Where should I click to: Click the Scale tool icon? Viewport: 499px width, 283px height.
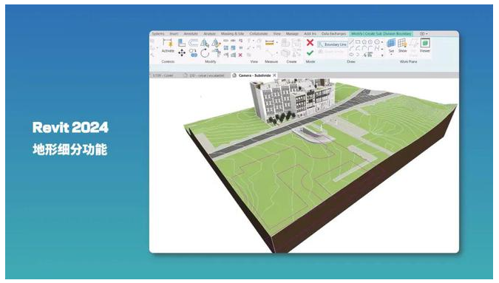(x=233, y=48)
